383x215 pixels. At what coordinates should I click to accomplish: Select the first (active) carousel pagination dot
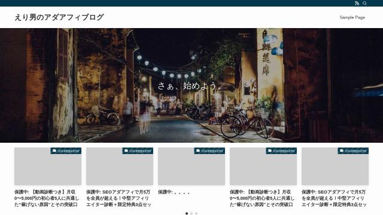(187, 214)
